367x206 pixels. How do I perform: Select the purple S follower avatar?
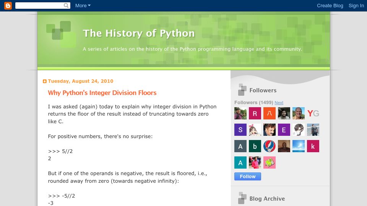[240, 130]
